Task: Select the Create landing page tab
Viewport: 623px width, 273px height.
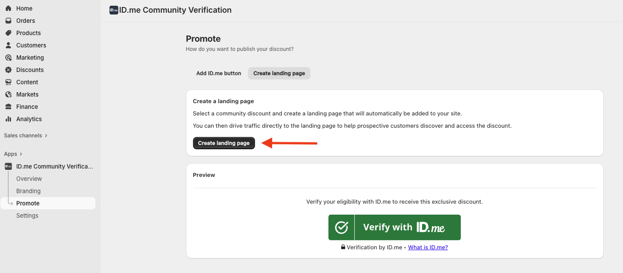Action: click(x=279, y=73)
